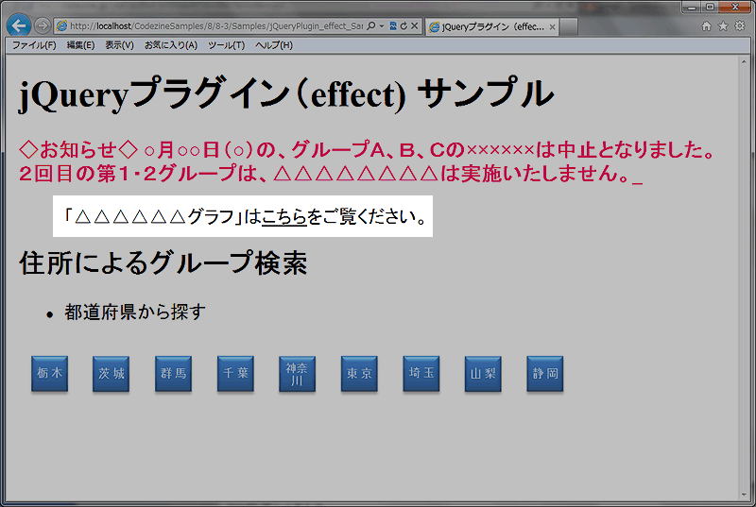Go back with the browser back arrow
756x507 pixels.
[x=19, y=25]
